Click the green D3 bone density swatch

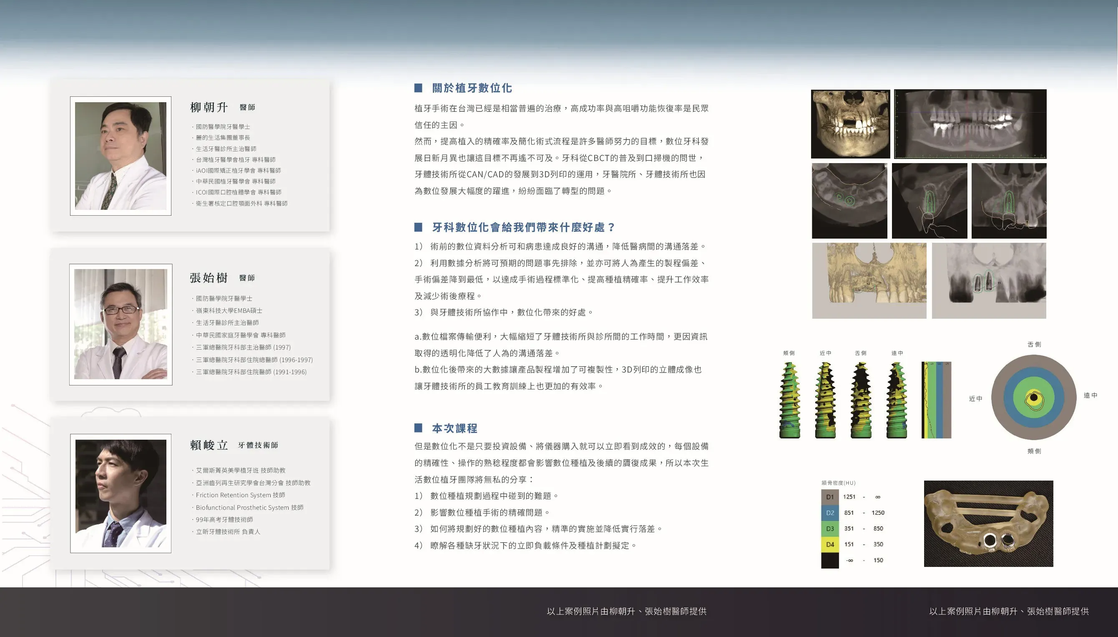[829, 529]
